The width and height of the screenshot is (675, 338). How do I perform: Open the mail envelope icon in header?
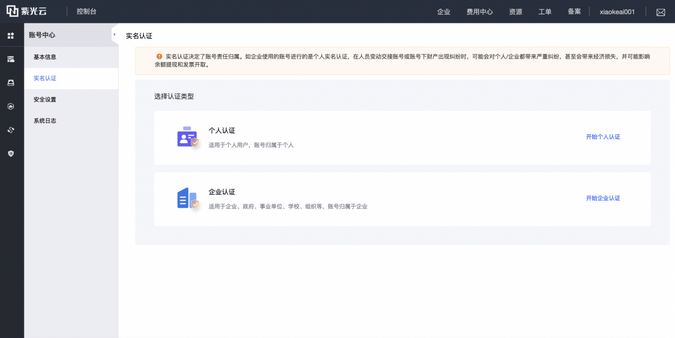click(x=661, y=12)
